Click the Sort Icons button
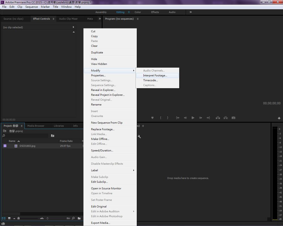This screenshot has width=283, height=226. (48, 218)
